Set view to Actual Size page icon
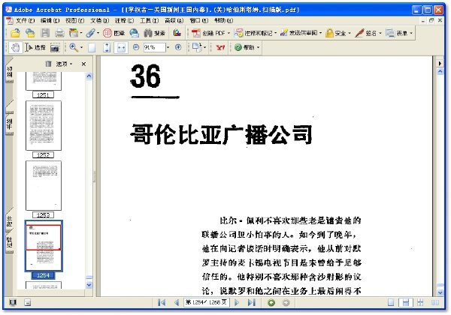This screenshot has height=315, width=451. click(92, 47)
